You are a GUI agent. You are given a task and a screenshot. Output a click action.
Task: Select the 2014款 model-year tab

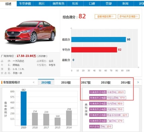coord(125,82)
